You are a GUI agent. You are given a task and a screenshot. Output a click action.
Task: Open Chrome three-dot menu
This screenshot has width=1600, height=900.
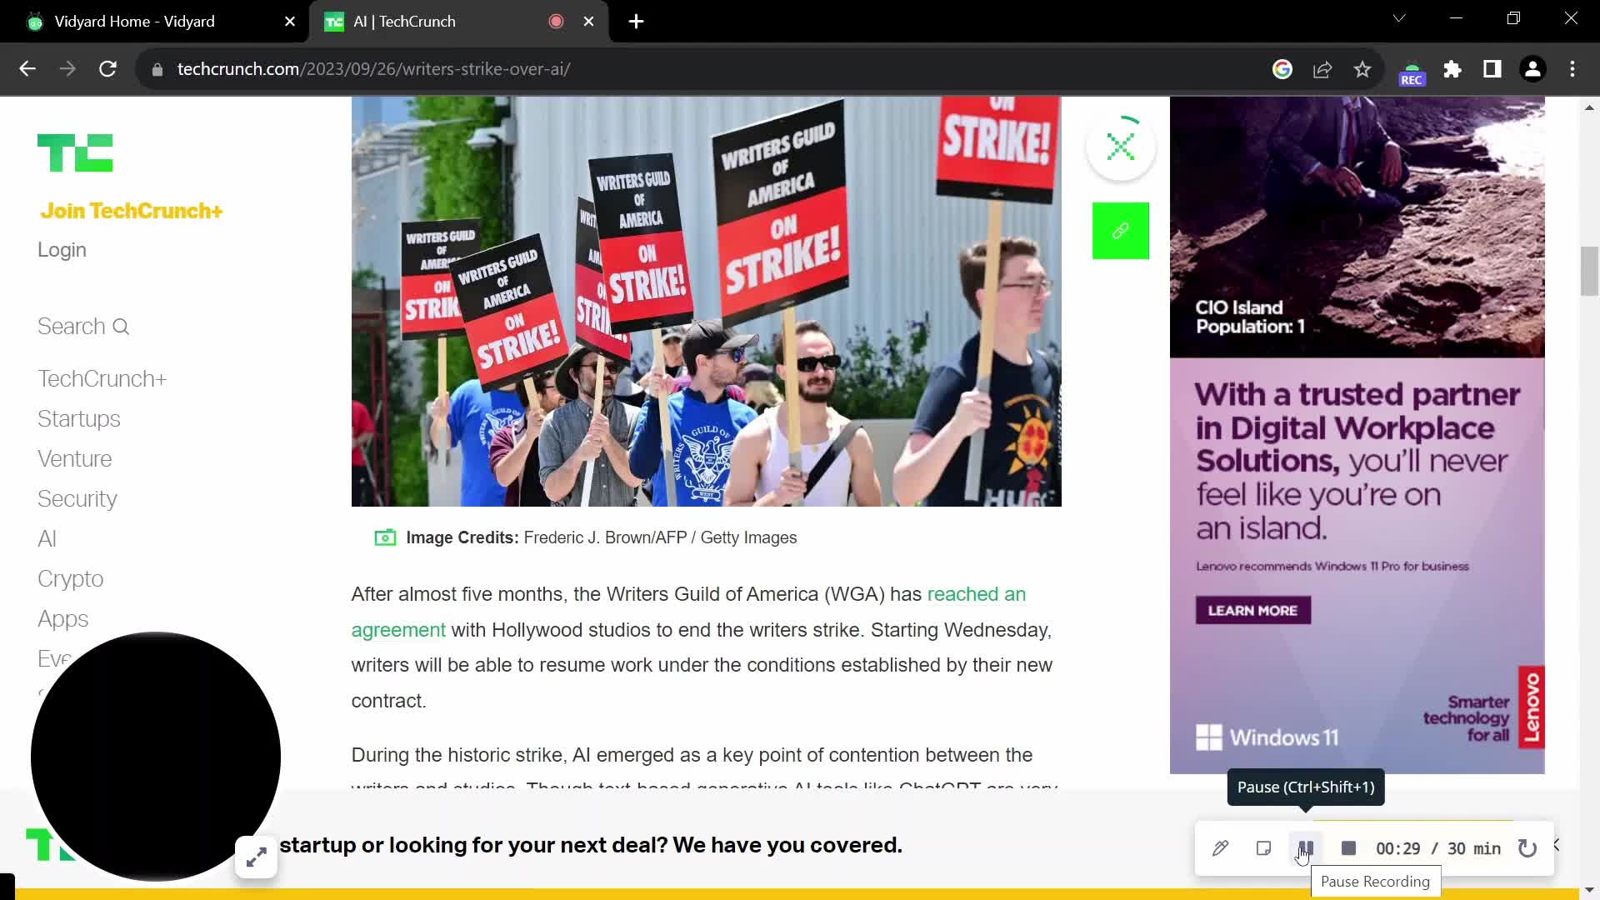pos(1572,69)
